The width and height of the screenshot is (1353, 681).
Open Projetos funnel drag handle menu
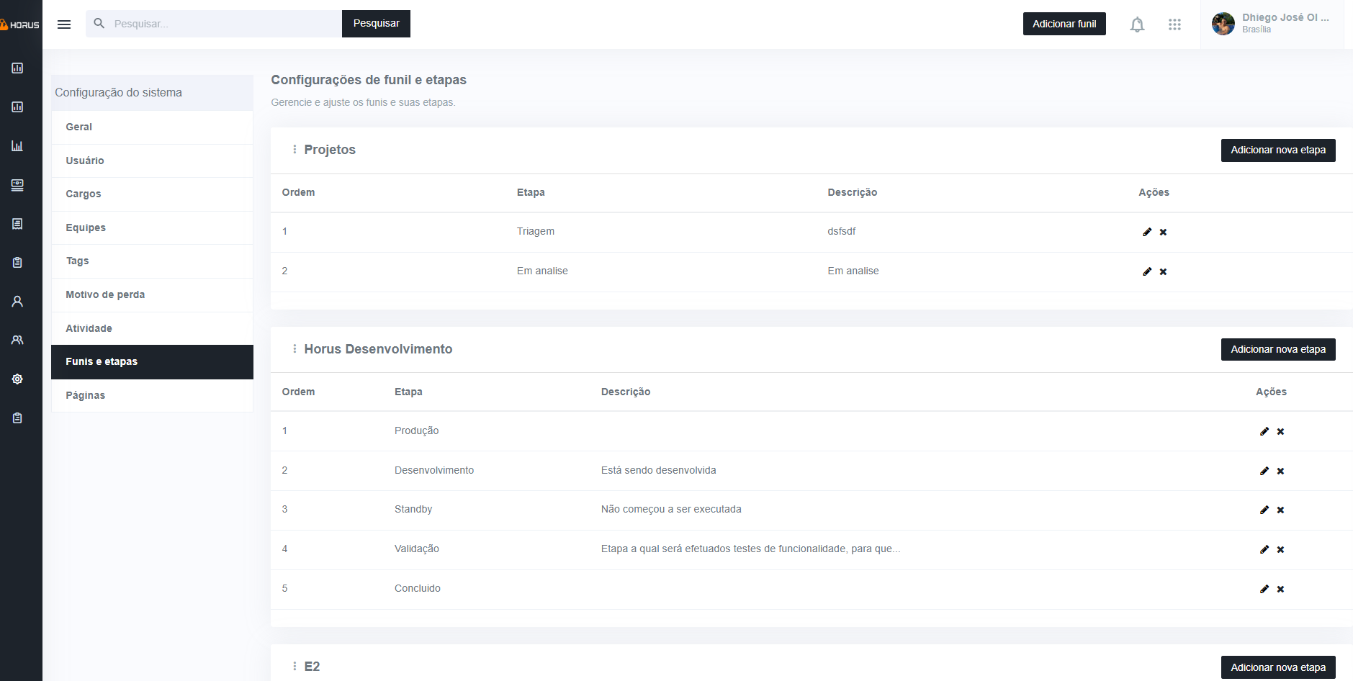click(295, 150)
